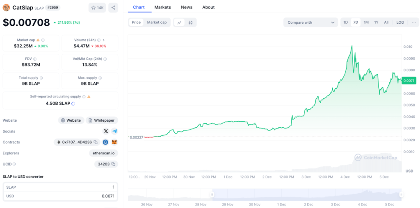Image resolution: width=420 pixels, height=208 pixels.
Task: Set chart range to 1M
Action: tap(366, 23)
